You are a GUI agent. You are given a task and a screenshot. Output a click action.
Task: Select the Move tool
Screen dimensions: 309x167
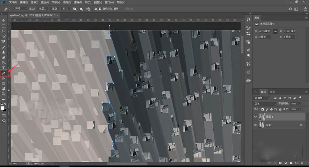click(4, 21)
